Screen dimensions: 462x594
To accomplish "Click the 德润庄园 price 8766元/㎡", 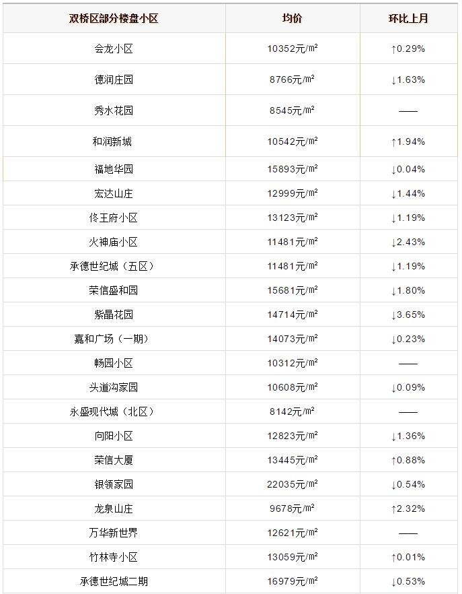I will click(x=292, y=79).
